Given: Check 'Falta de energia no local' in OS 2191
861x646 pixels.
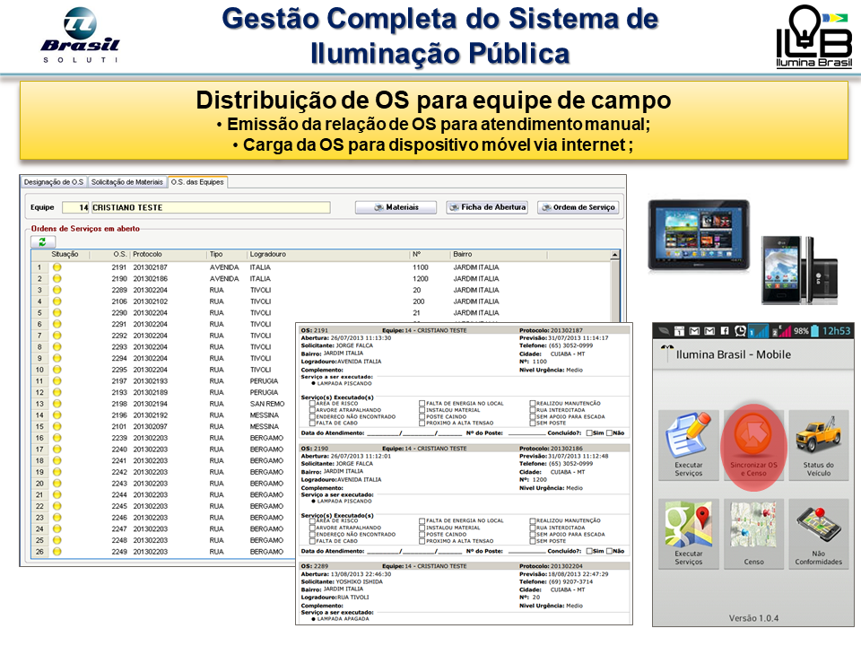Looking at the screenshot, I should click(422, 404).
